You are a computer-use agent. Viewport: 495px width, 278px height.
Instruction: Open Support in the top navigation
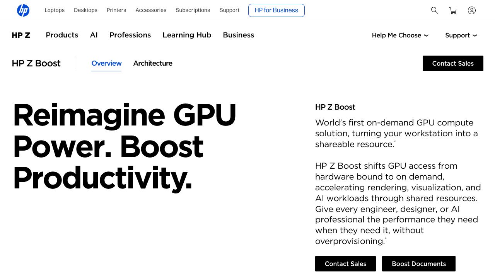(x=229, y=10)
